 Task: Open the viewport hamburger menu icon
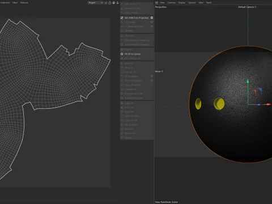point(156,3)
